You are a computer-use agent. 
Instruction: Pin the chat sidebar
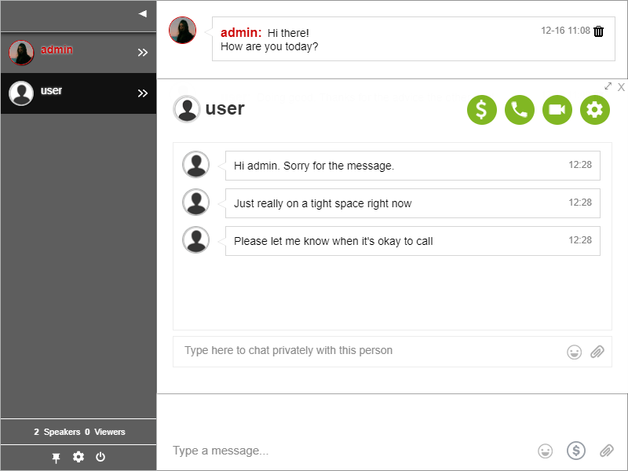[56, 457]
